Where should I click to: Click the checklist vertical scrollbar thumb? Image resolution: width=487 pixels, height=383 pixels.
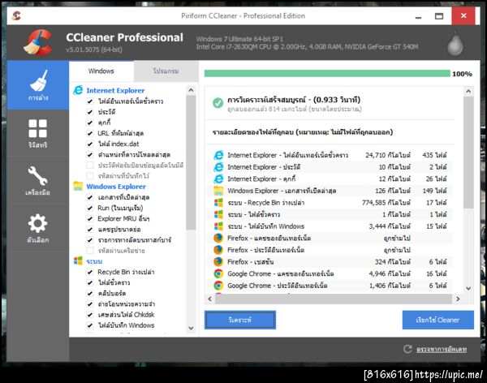pyautogui.click(x=191, y=162)
